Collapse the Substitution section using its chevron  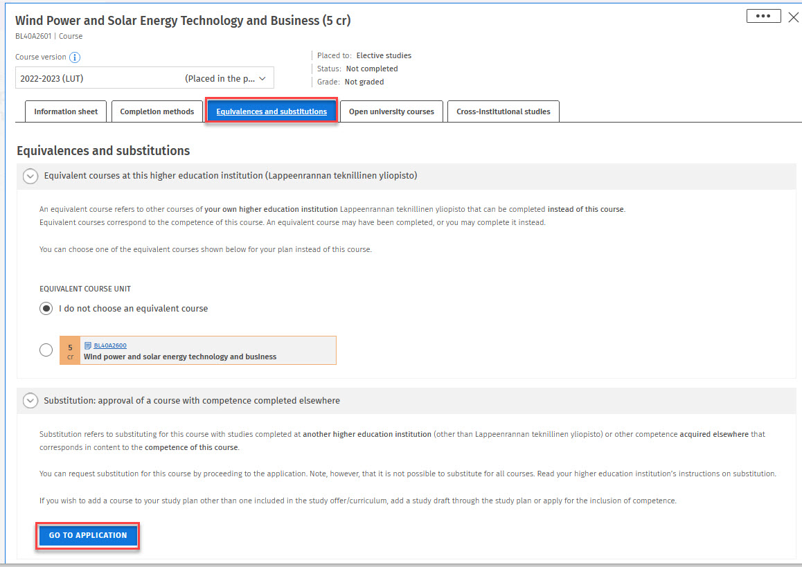click(30, 401)
